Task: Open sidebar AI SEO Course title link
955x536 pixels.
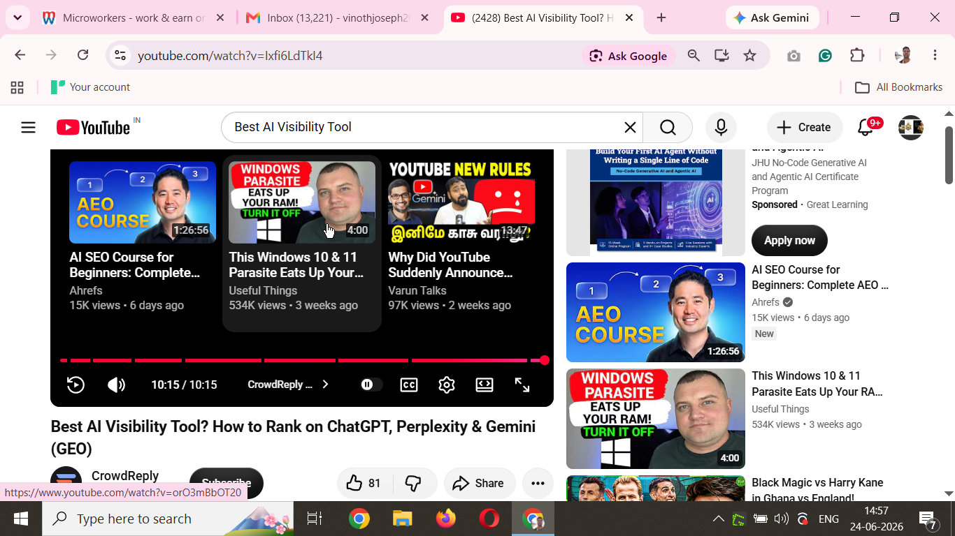Action: (x=820, y=277)
